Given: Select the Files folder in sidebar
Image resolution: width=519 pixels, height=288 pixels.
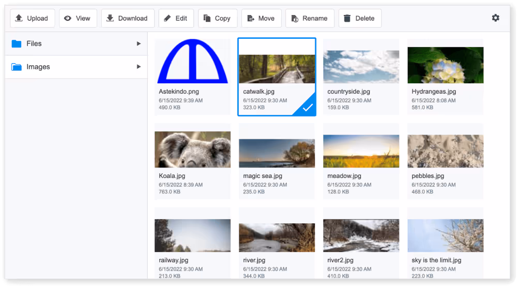Looking at the screenshot, I should (x=34, y=43).
